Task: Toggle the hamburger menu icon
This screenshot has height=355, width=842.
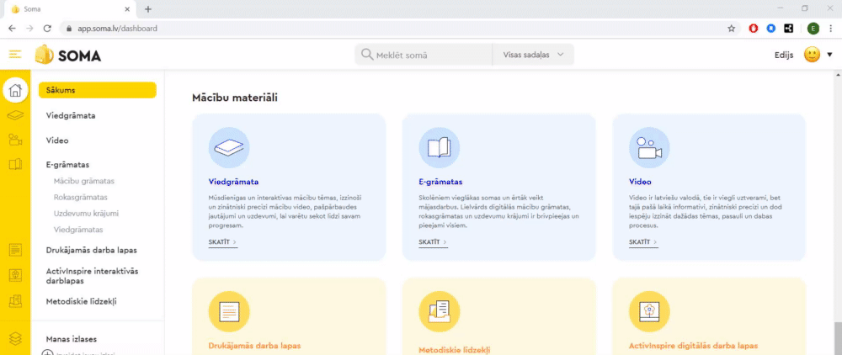Action: click(15, 54)
